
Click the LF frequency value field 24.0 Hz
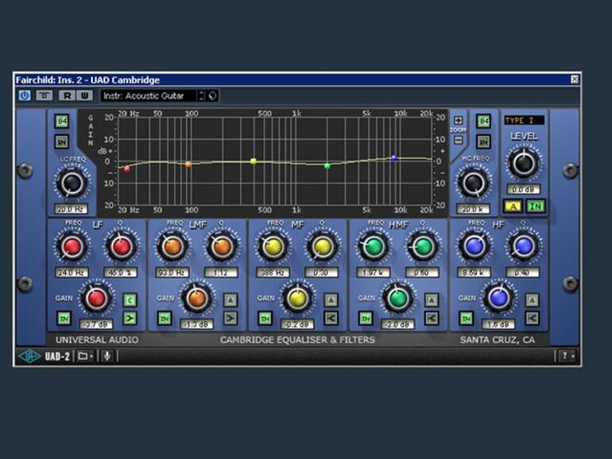tap(72, 272)
